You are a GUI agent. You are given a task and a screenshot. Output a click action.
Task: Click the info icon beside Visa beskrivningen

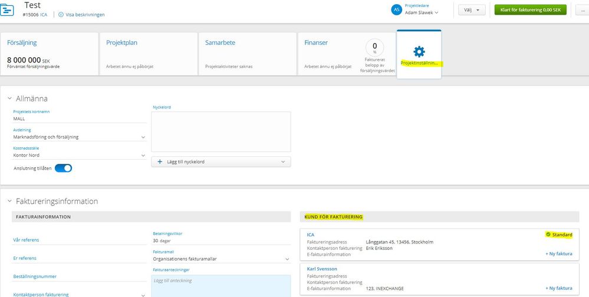pyautogui.click(x=61, y=15)
